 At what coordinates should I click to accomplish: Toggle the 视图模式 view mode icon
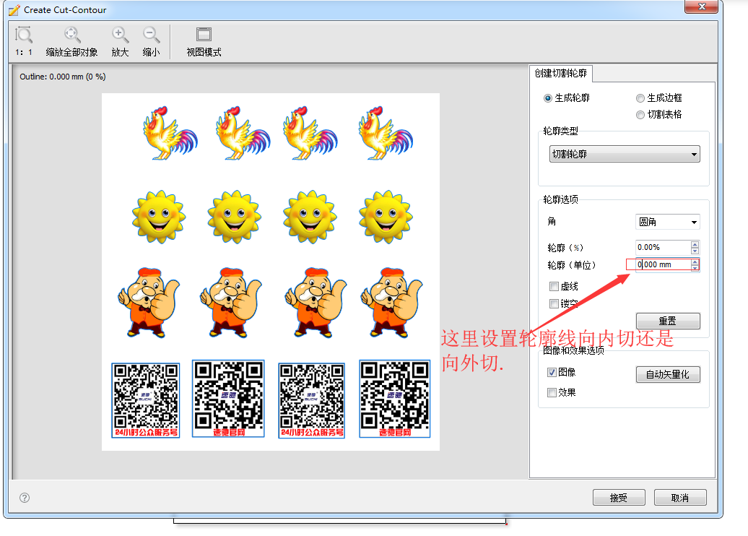pos(204,35)
